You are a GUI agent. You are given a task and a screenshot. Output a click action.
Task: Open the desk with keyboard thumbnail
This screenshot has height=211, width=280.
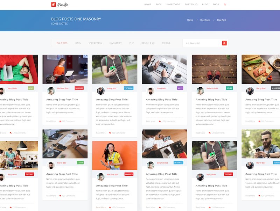click(65, 144)
